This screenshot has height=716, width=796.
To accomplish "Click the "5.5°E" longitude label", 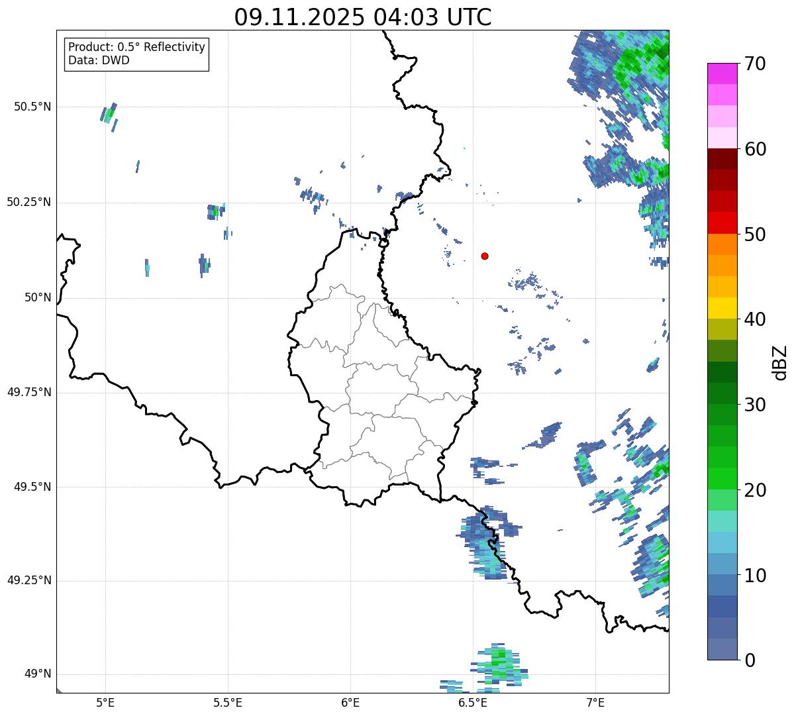I will click(x=228, y=702).
